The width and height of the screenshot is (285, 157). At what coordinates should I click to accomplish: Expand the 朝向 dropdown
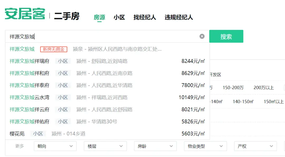coord(55,146)
